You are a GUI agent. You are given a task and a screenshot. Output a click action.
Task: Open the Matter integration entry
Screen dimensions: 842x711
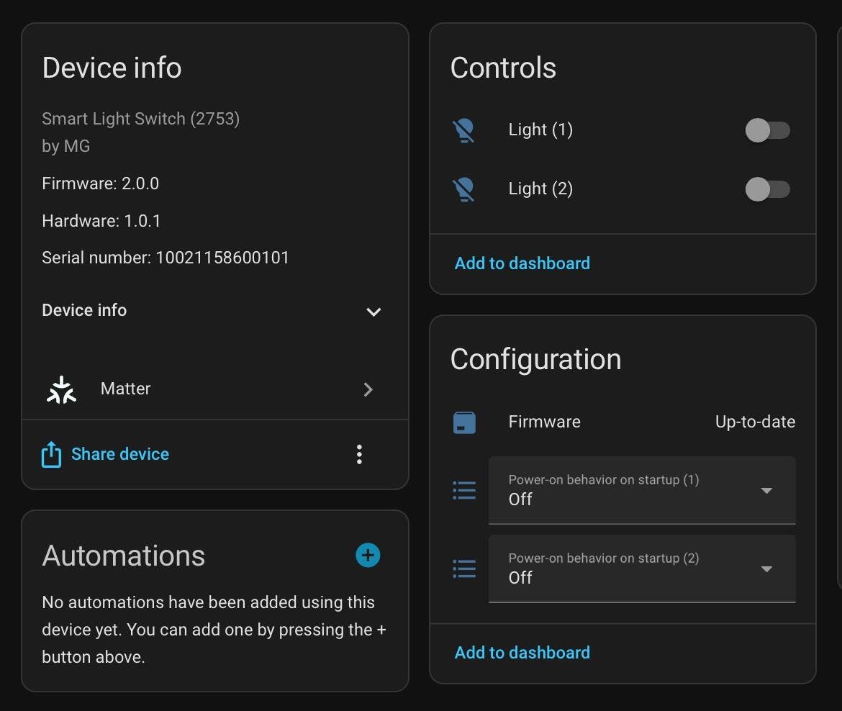[x=214, y=389]
